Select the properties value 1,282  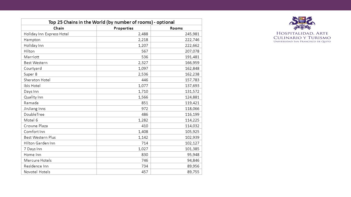143,120
